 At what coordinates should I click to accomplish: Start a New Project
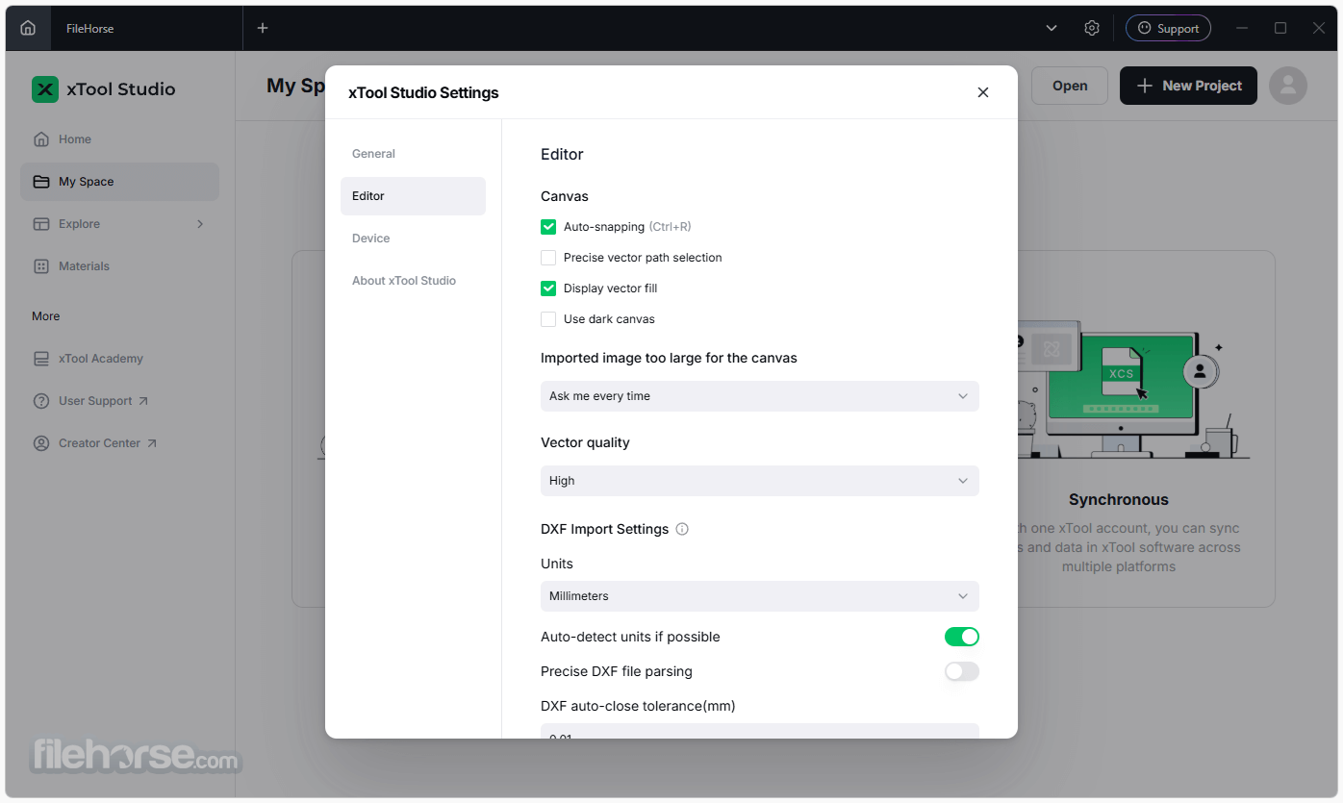[x=1188, y=86]
